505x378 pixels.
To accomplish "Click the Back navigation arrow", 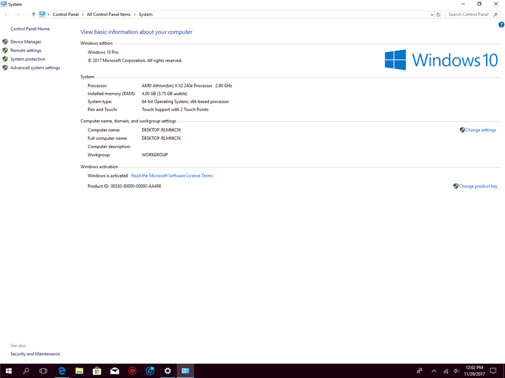I will click(x=7, y=14).
